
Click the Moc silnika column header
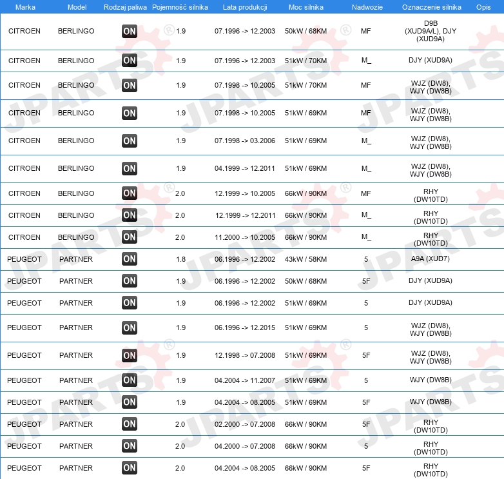pos(305,7)
